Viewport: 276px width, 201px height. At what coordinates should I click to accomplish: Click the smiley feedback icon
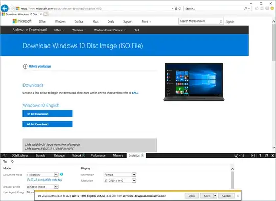click(272, 9)
